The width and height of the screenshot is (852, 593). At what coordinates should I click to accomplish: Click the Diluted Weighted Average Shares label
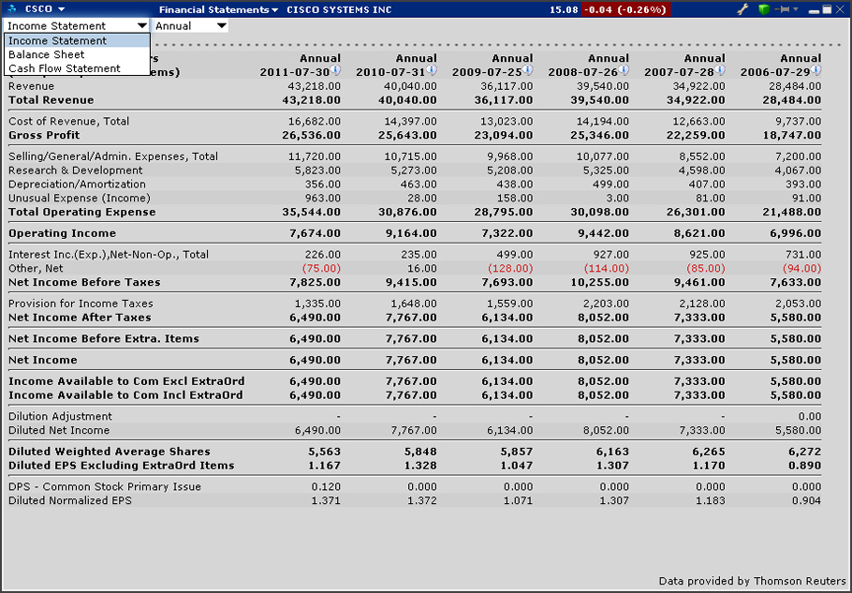pos(110,452)
